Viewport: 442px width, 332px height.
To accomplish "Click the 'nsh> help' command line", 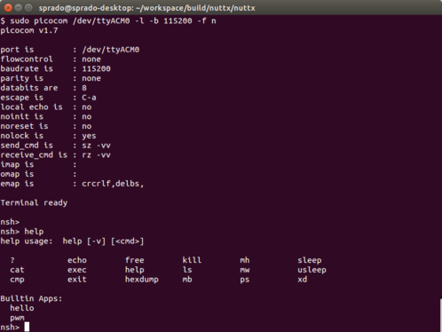I will coord(22,232).
